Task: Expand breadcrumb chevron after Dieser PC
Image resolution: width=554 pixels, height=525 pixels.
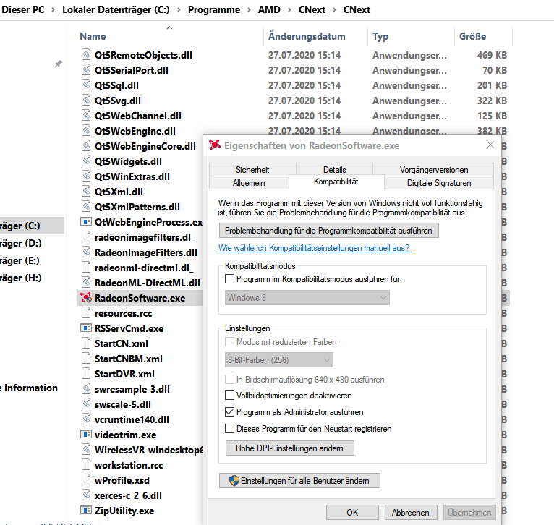Action: (53, 10)
